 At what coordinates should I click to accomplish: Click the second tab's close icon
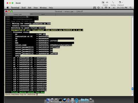click(x=32, y=14)
